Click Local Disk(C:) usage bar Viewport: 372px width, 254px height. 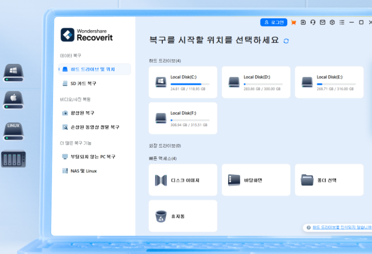(190, 84)
